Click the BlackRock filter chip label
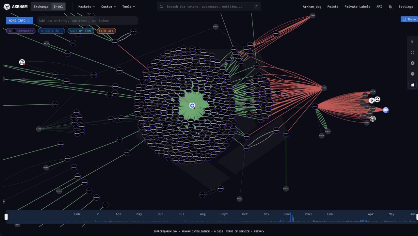 (25, 31)
